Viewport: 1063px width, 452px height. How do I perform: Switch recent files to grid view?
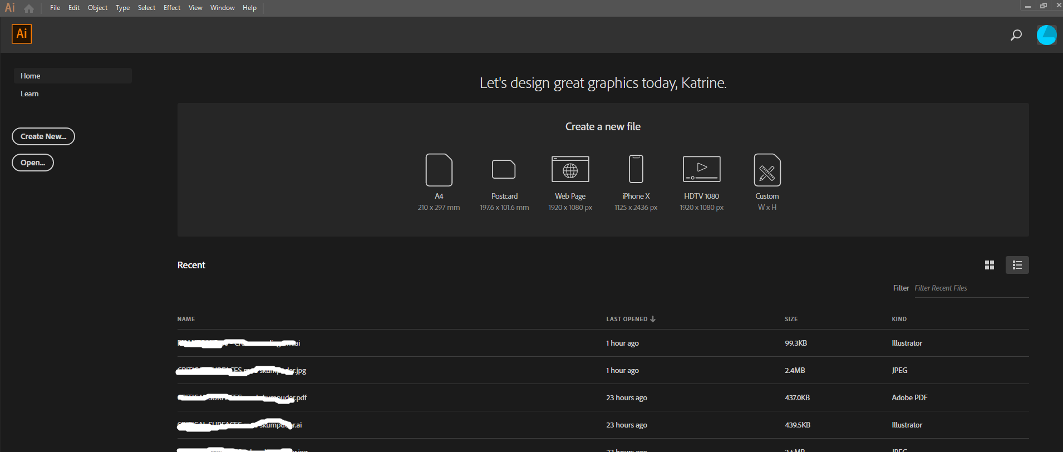coord(989,265)
